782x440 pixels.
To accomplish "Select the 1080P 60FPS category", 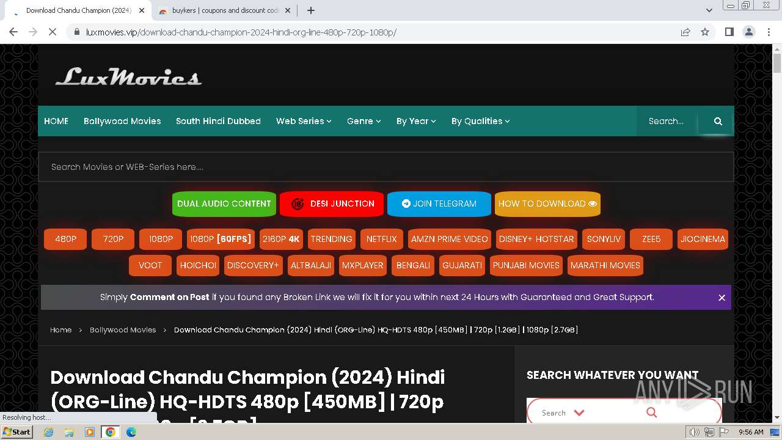I will 221,239.
